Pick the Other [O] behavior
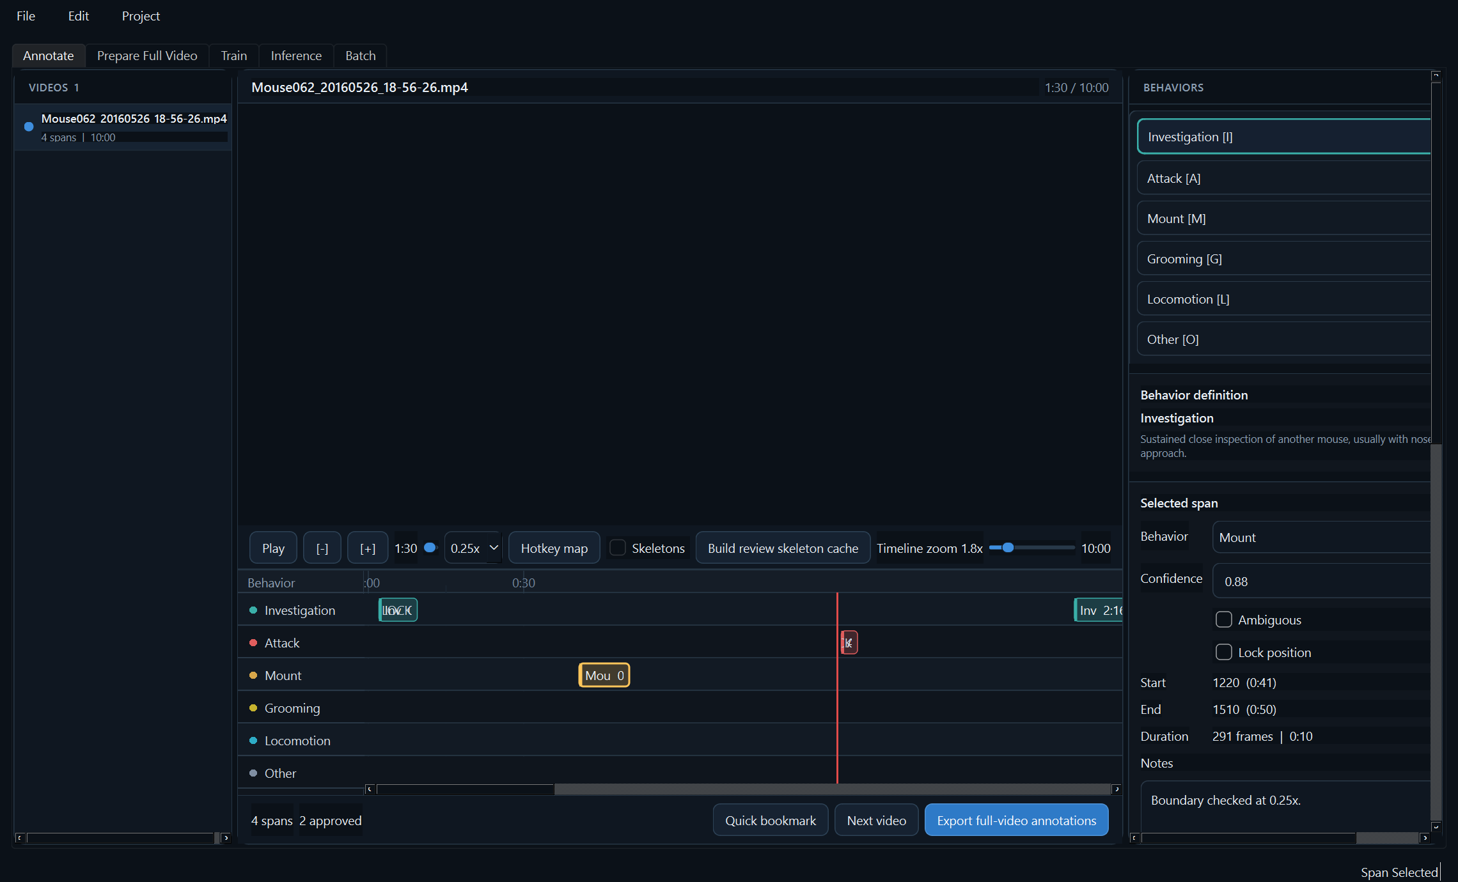Screen dimensions: 1458x882 tap(1284, 339)
